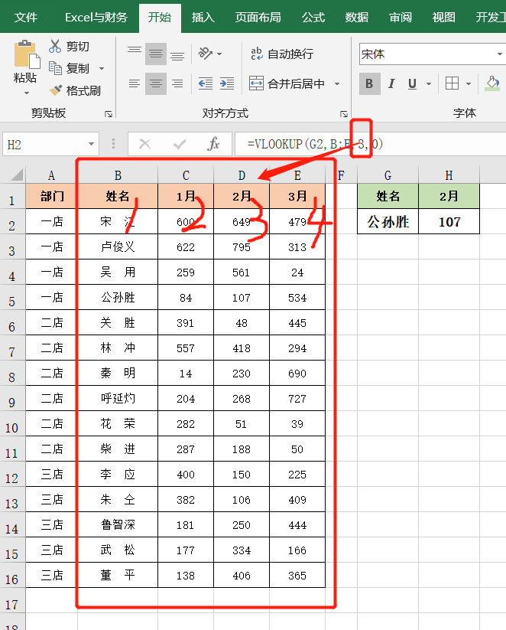Toggle middle vertical alignment

156,54
